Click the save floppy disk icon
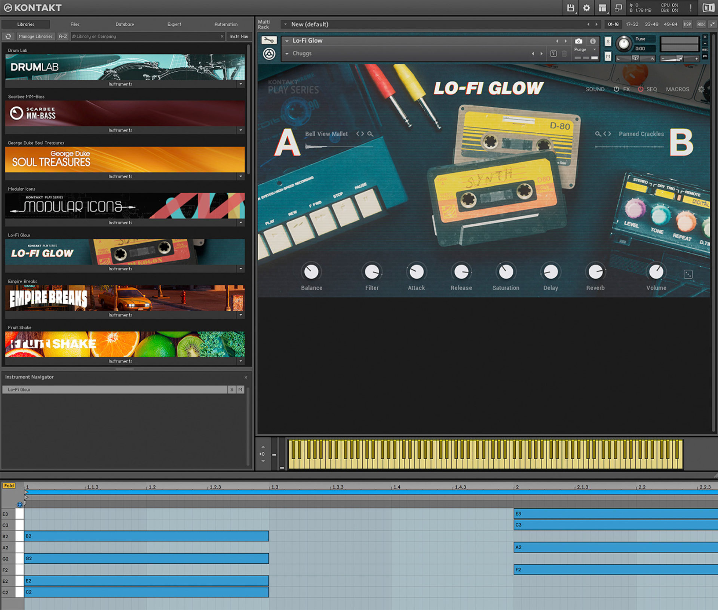Viewport: 718px width, 610px height. 570,7
